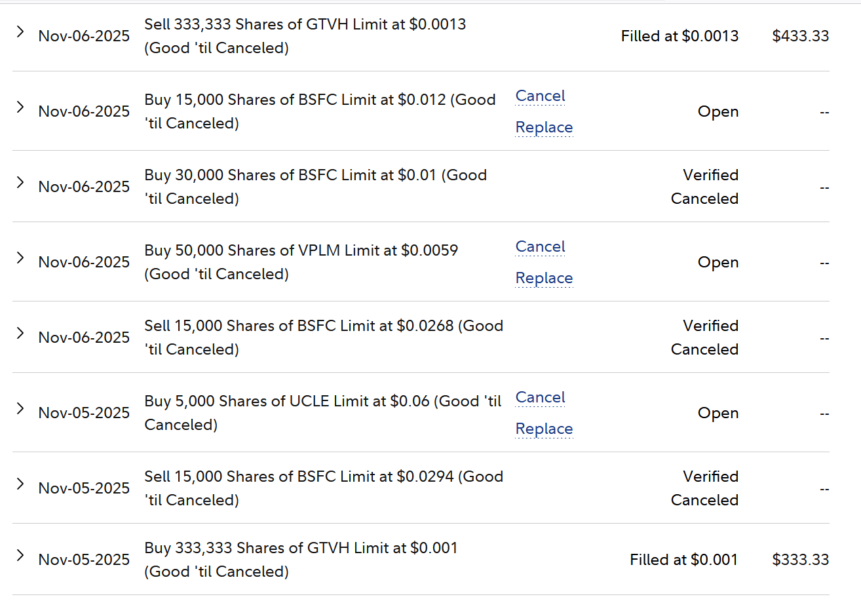Cancel the UCLE 5,000 share buy order

pyautogui.click(x=540, y=398)
